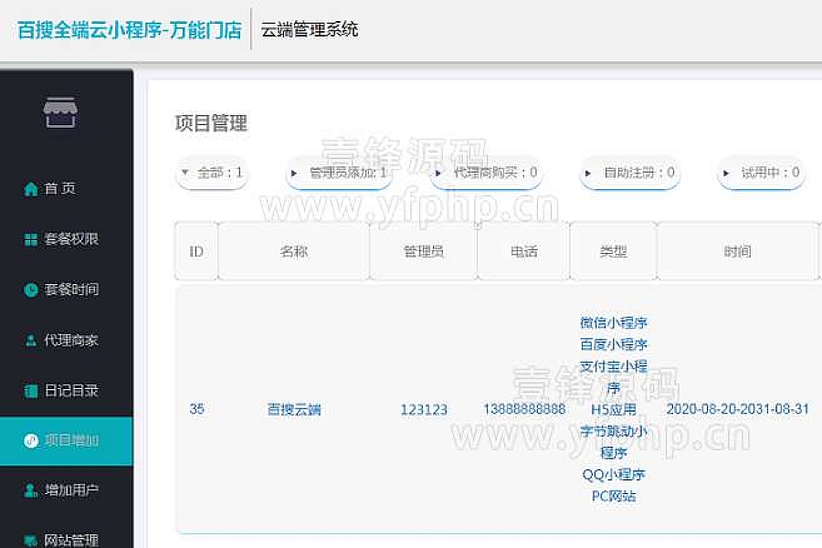Click 微信小程序 type entry
The height and width of the screenshot is (548, 822).
(x=614, y=322)
